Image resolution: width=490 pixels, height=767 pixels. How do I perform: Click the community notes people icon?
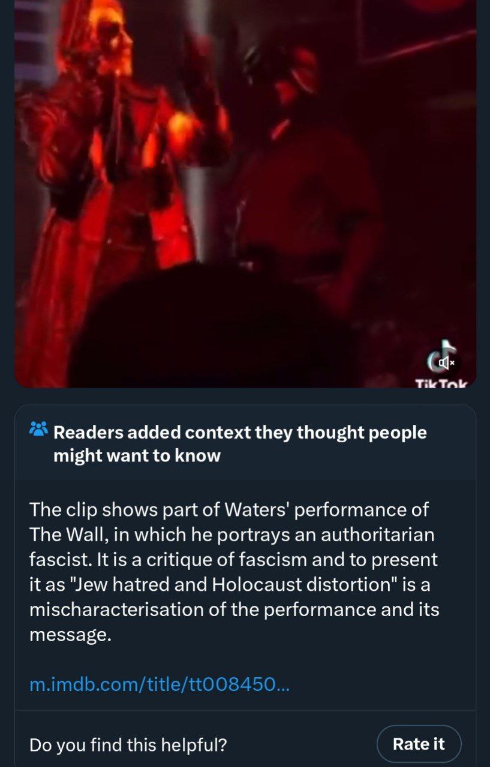(38, 429)
